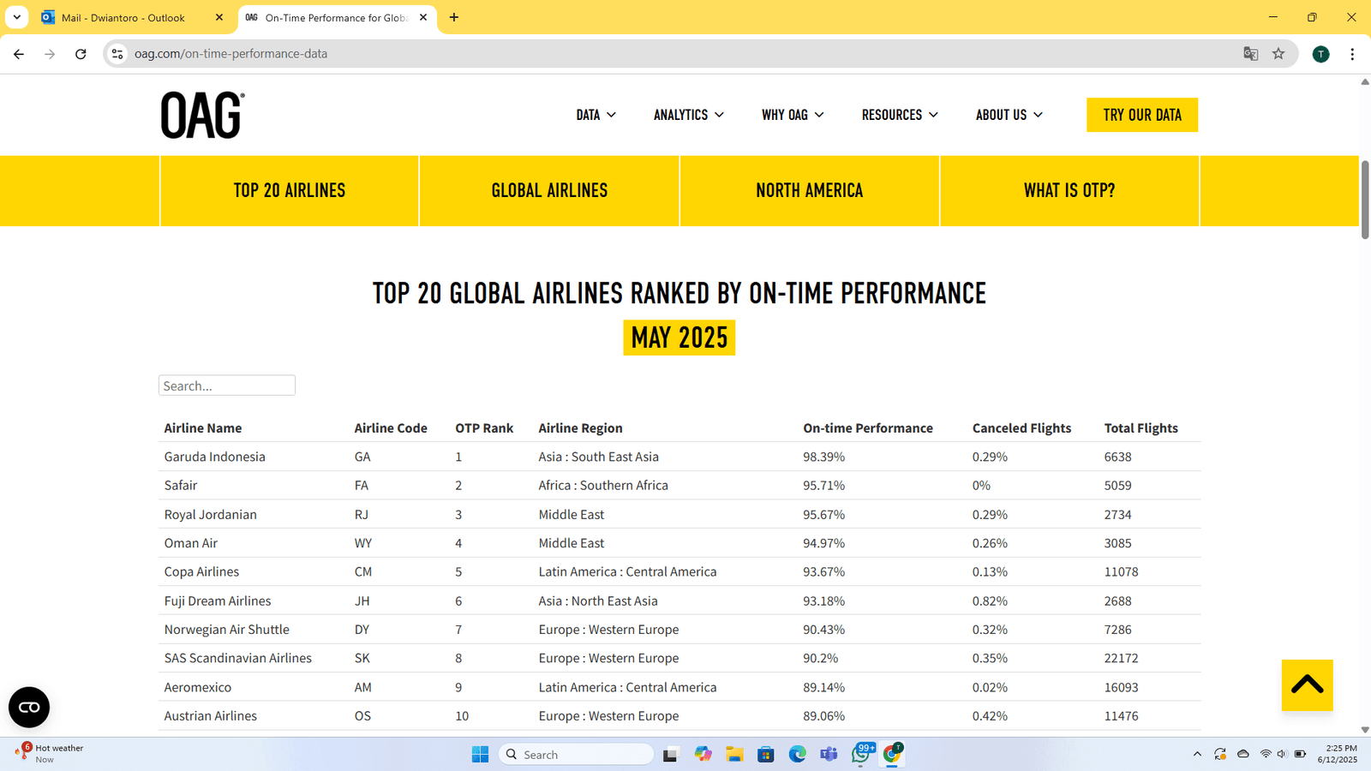This screenshot has width=1371, height=771.
Task: Sort by OTP Rank column header
Action: (x=484, y=428)
